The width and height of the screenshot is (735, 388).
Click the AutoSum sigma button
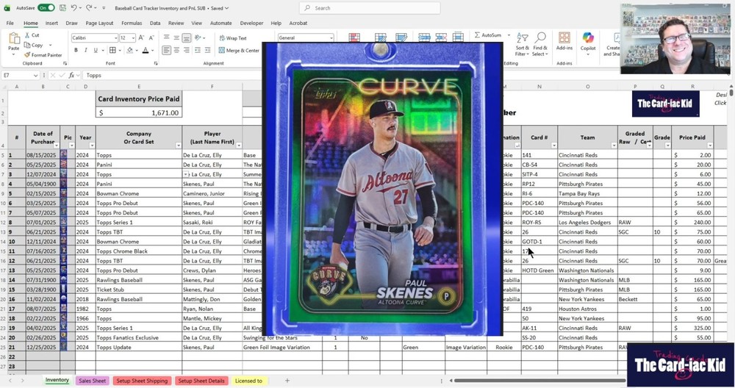pos(487,35)
